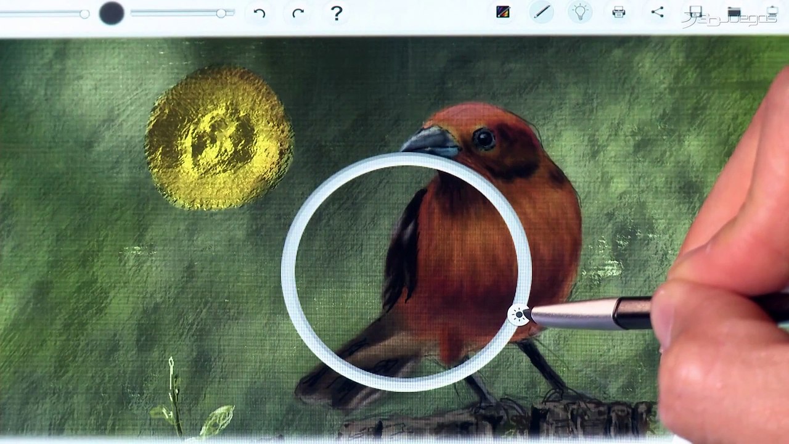The width and height of the screenshot is (789, 444).
Task: Redo the last undone stroke
Action: coord(298,13)
